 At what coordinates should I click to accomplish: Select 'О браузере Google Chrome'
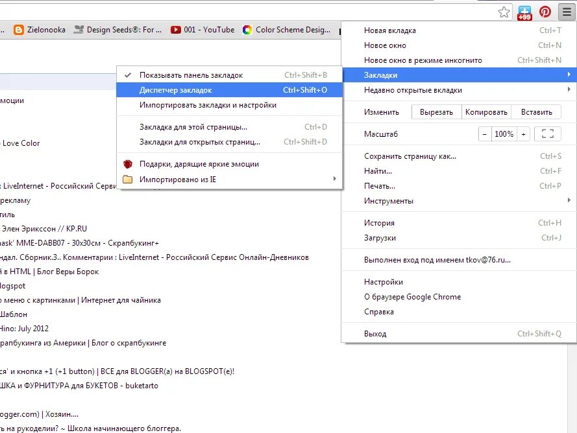[x=458, y=297]
